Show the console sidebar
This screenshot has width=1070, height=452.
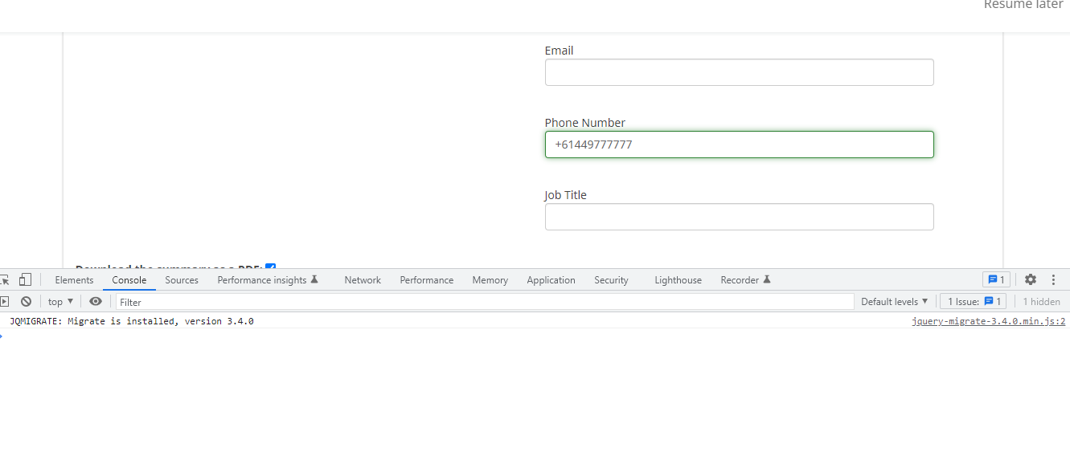pos(5,302)
